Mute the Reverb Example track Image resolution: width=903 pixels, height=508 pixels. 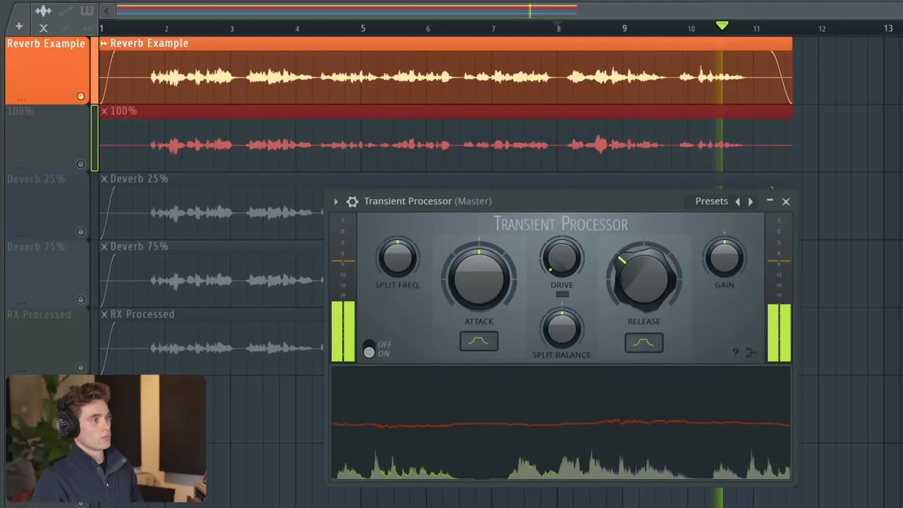click(x=80, y=96)
